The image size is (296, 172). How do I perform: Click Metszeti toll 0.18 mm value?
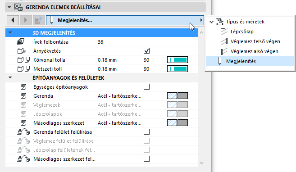click(x=107, y=69)
